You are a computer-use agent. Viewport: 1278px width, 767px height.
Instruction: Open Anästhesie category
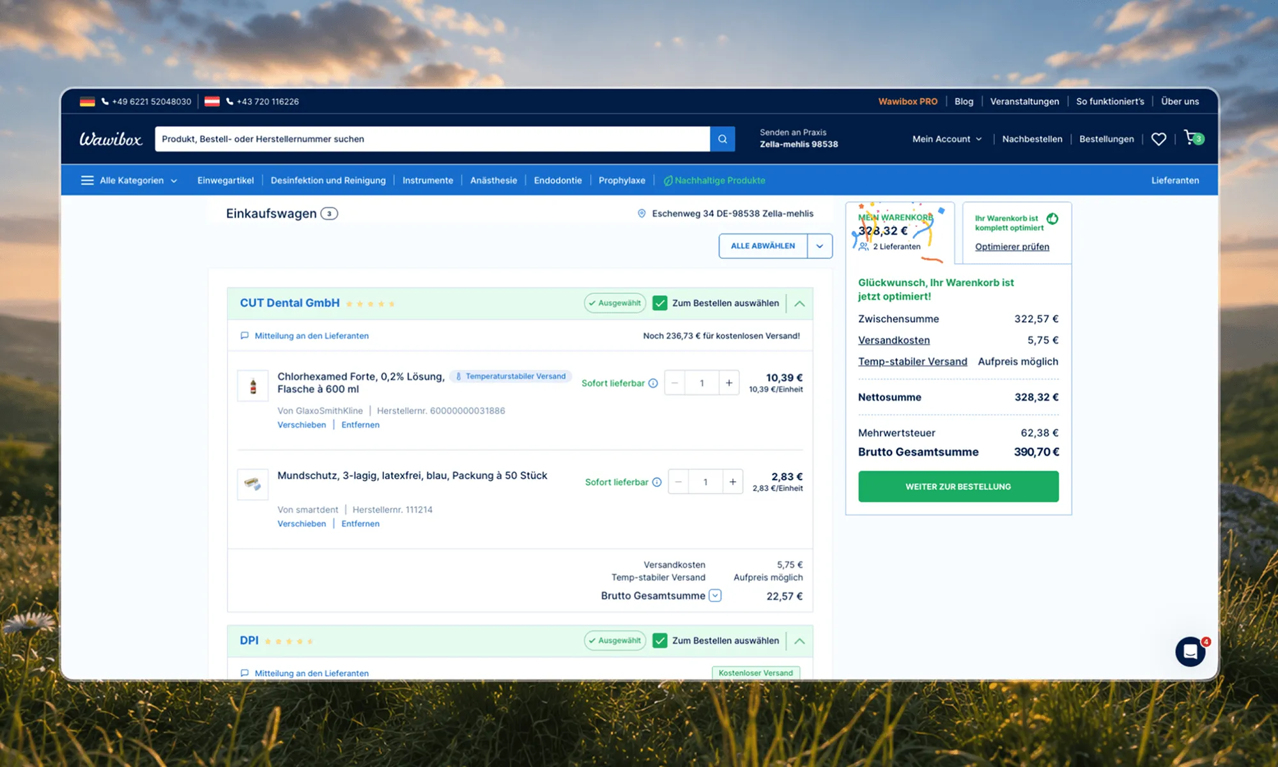pos(493,180)
